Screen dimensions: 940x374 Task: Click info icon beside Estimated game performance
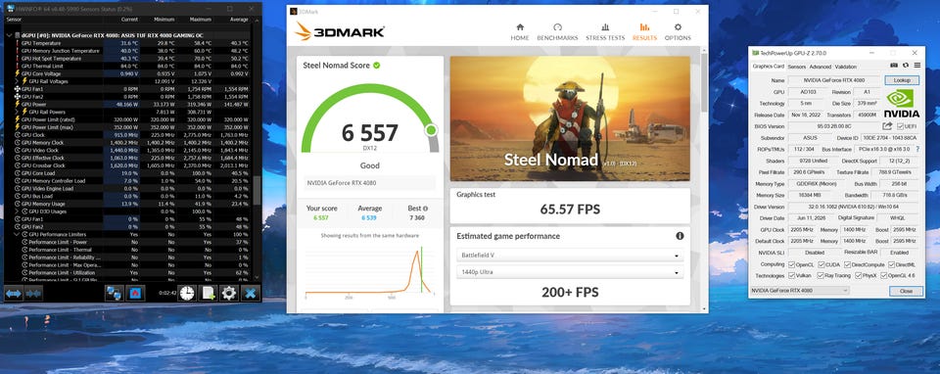tap(680, 236)
